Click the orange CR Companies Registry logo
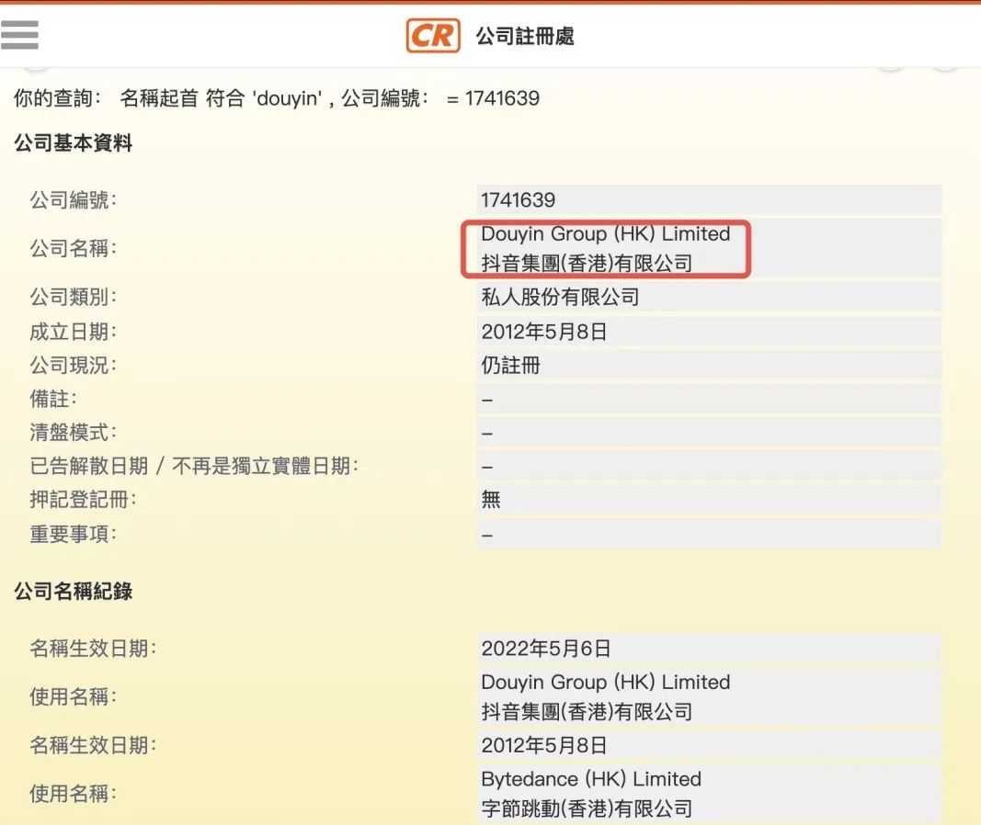981x825 pixels. [x=433, y=36]
